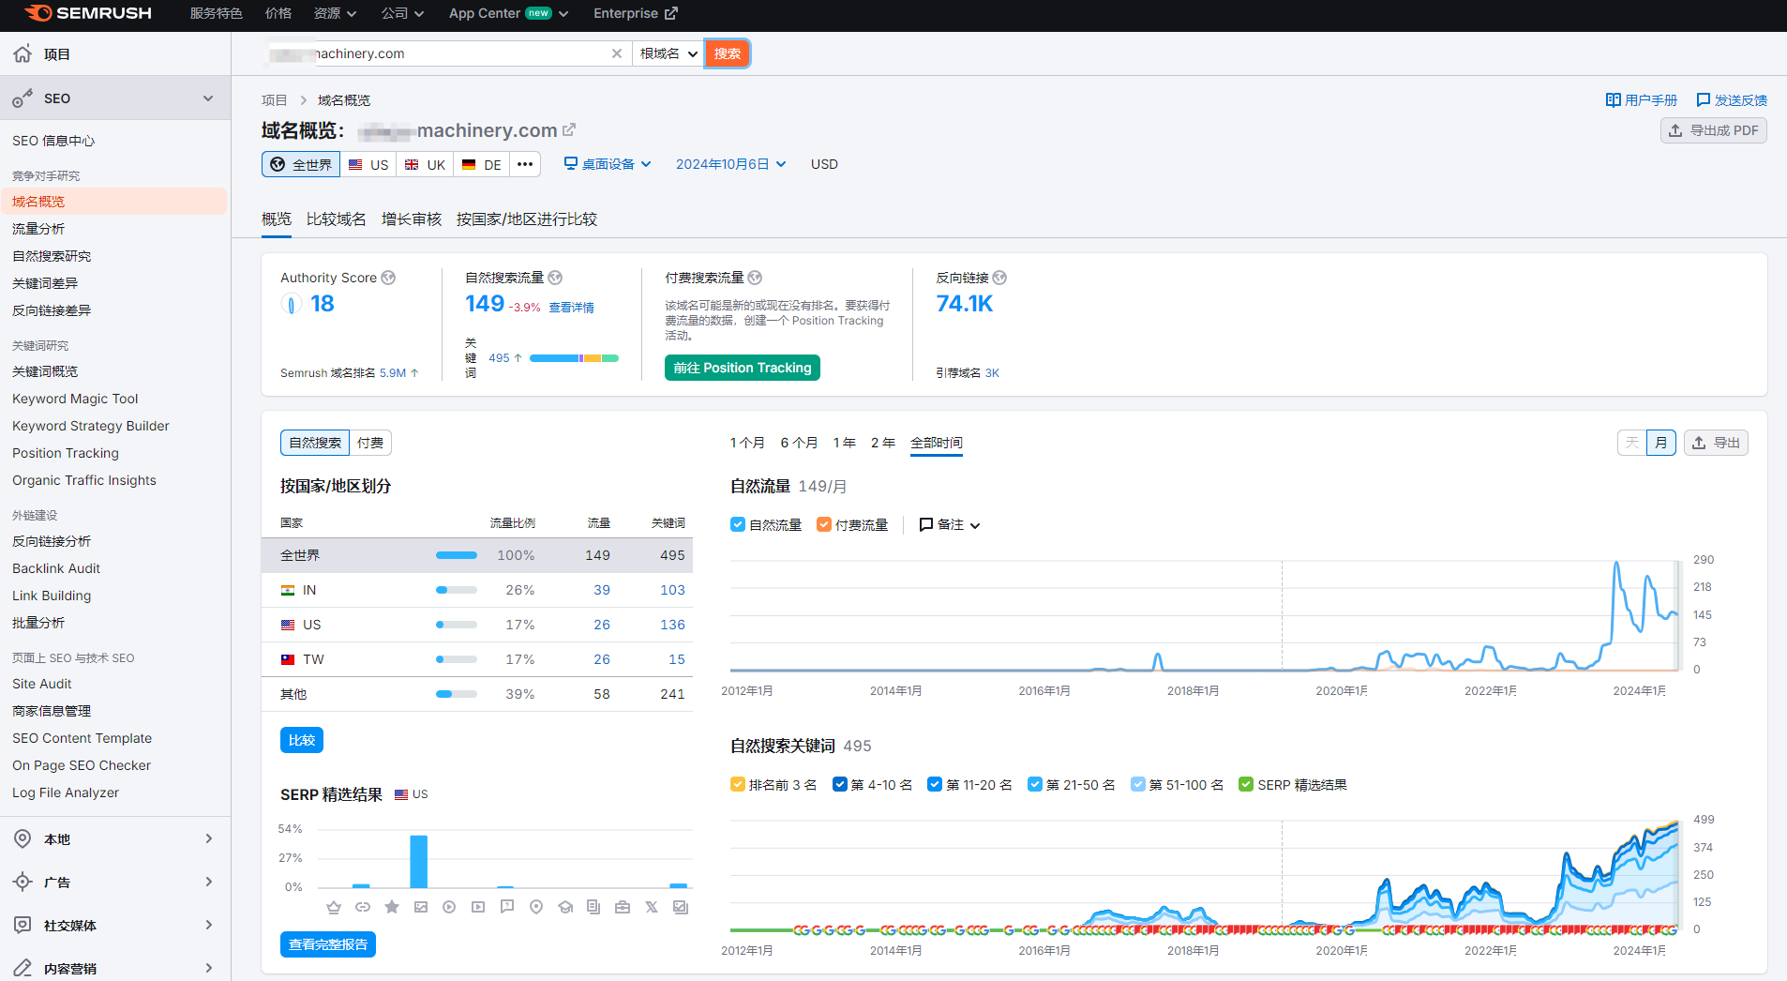Click the more countries ellipsis button

tap(525, 164)
